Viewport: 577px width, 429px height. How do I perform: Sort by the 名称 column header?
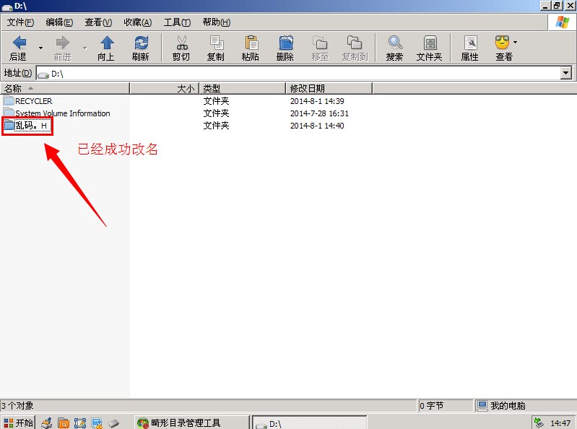65,88
